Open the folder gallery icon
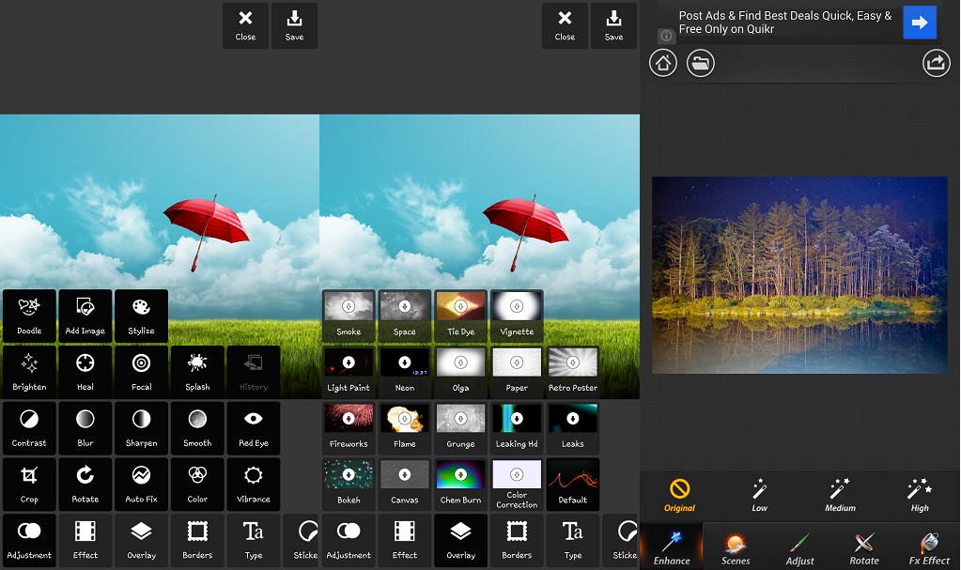Screen dimensions: 961x570 (x=700, y=63)
